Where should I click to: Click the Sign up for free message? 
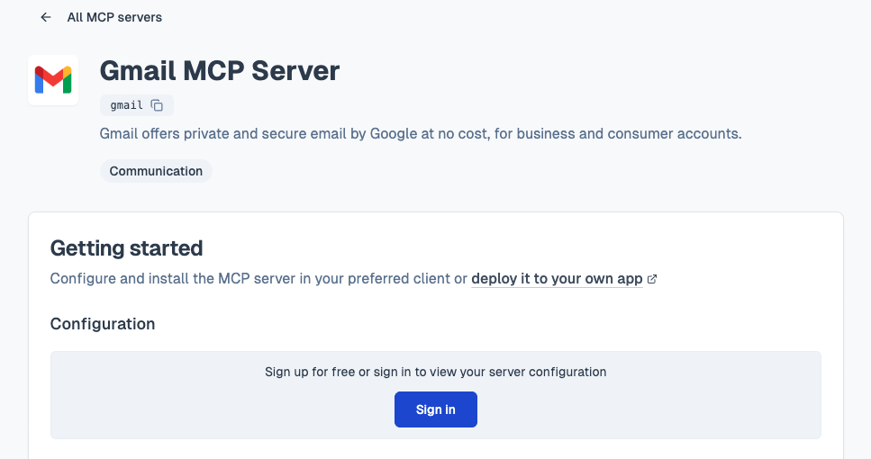[x=436, y=372]
